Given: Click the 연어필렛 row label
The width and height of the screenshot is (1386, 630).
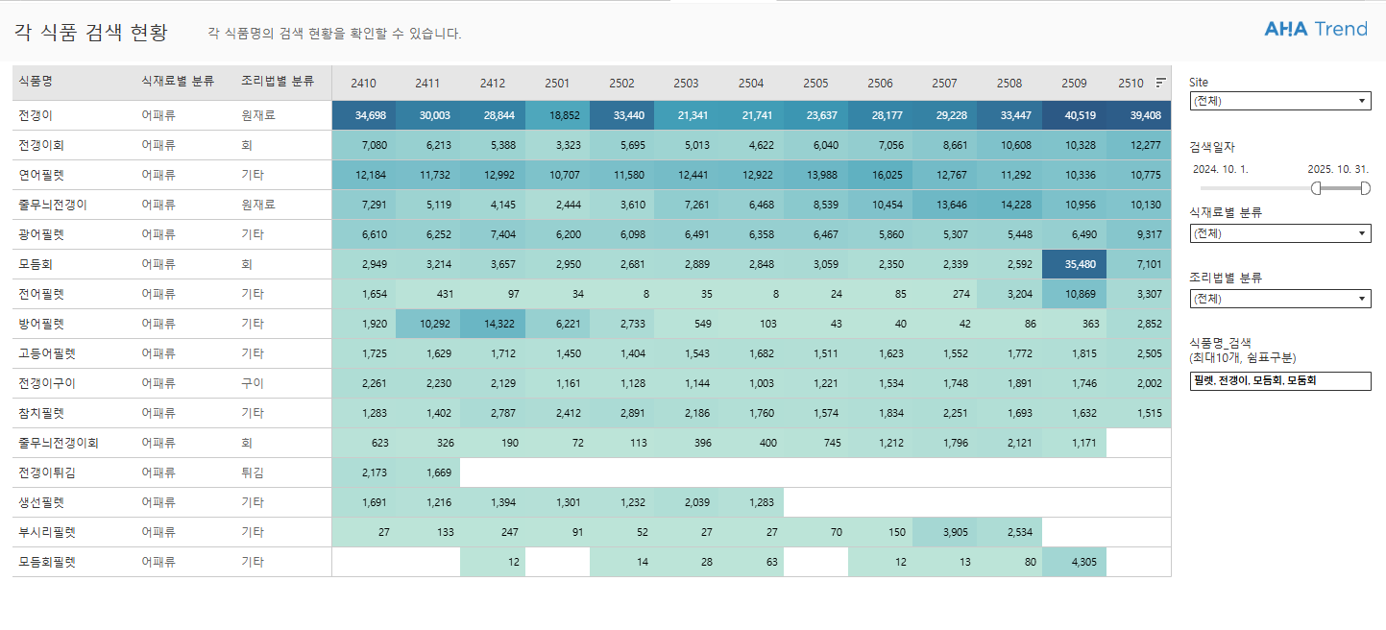Looking at the screenshot, I should (x=41, y=175).
